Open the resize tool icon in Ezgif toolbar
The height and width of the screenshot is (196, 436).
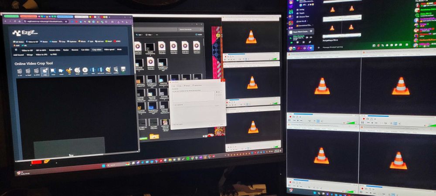(53, 71)
